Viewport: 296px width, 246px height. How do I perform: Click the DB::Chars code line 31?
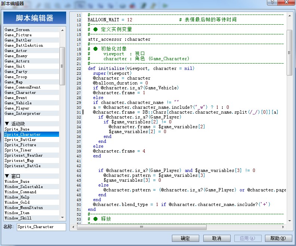[x=185, y=112]
